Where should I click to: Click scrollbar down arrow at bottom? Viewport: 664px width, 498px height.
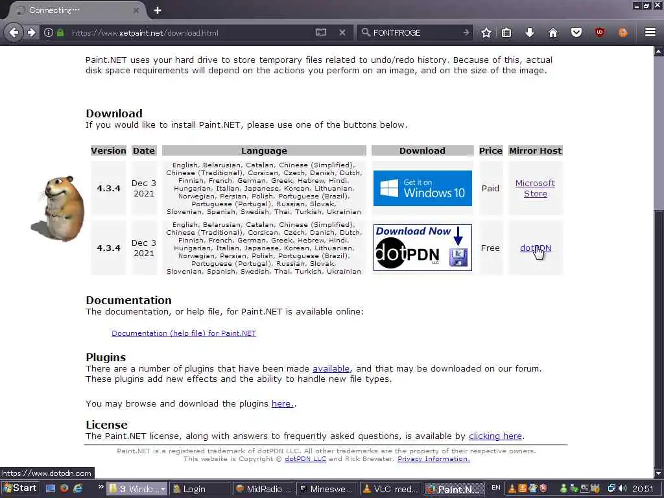pyautogui.click(x=659, y=473)
